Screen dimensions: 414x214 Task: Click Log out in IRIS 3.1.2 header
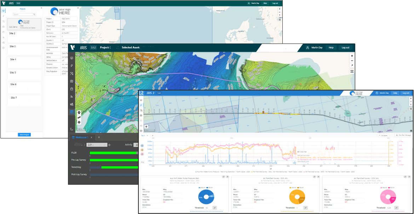345,48
